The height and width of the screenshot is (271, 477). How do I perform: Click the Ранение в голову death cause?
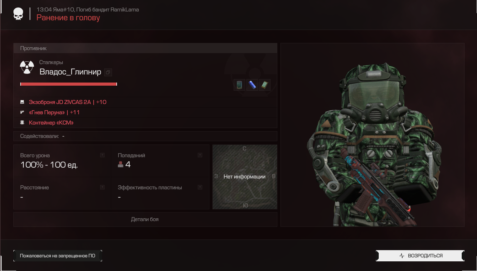(x=68, y=18)
